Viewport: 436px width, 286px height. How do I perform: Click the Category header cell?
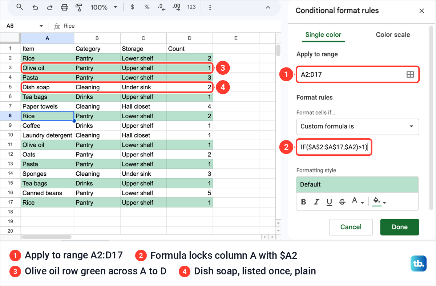click(97, 49)
